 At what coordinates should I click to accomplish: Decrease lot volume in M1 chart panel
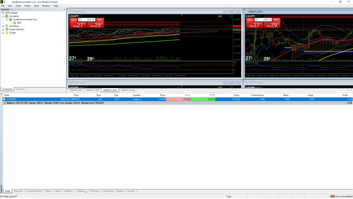pyautogui.click(x=80, y=20)
